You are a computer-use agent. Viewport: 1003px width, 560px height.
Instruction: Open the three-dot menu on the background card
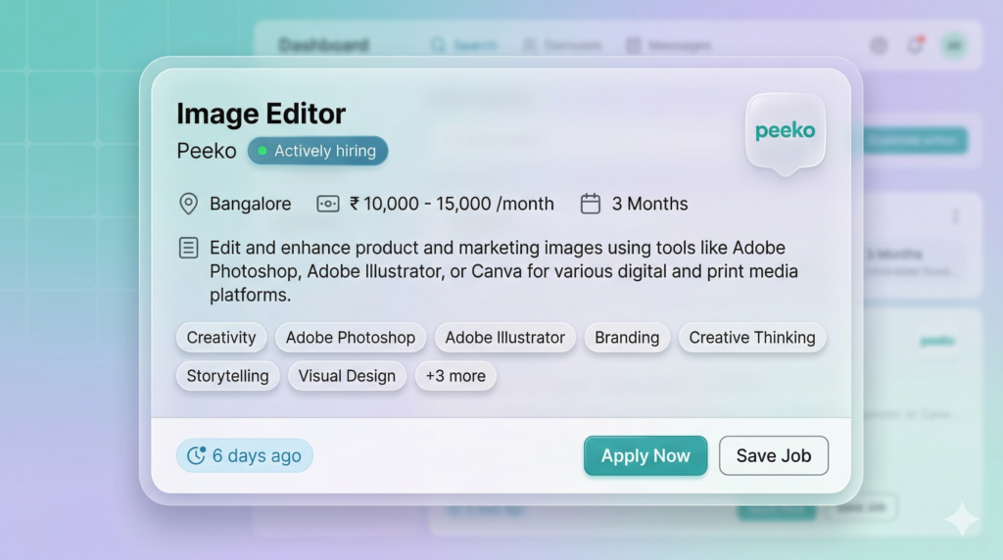coord(956,216)
